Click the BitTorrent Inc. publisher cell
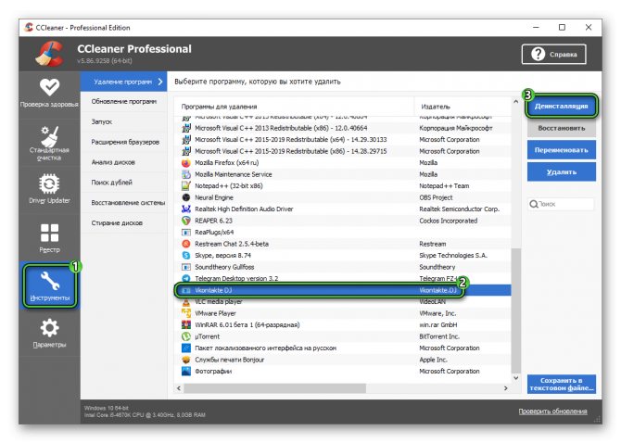This screenshot has height=443, width=621. pos(439,336)
